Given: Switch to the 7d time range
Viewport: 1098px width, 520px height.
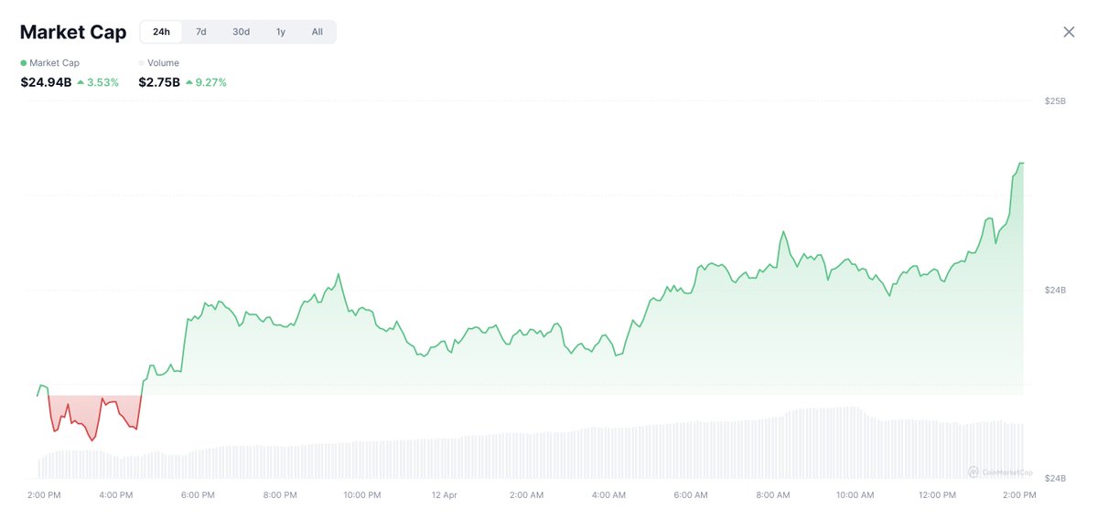Looking at the screenshot, I should [x=201, y=32].
